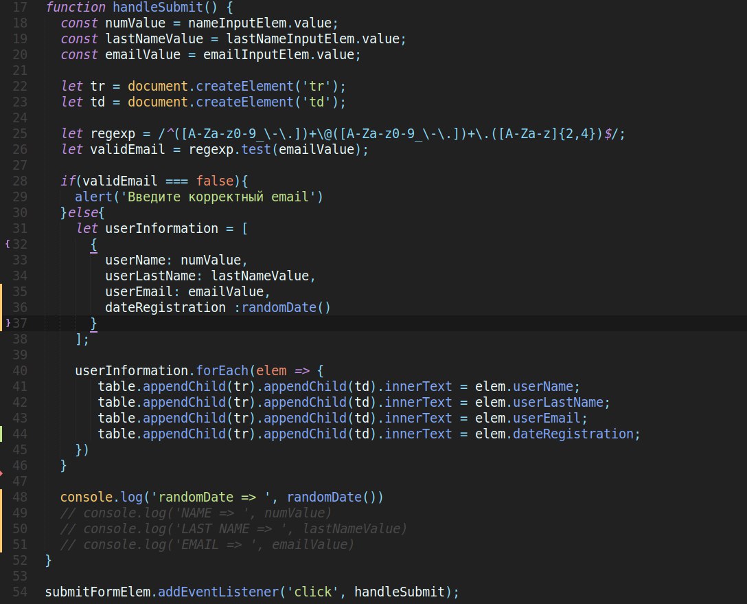Click line number 54 in the gutter
Viewport: 747px width, 604px height.
coord(19,592)
